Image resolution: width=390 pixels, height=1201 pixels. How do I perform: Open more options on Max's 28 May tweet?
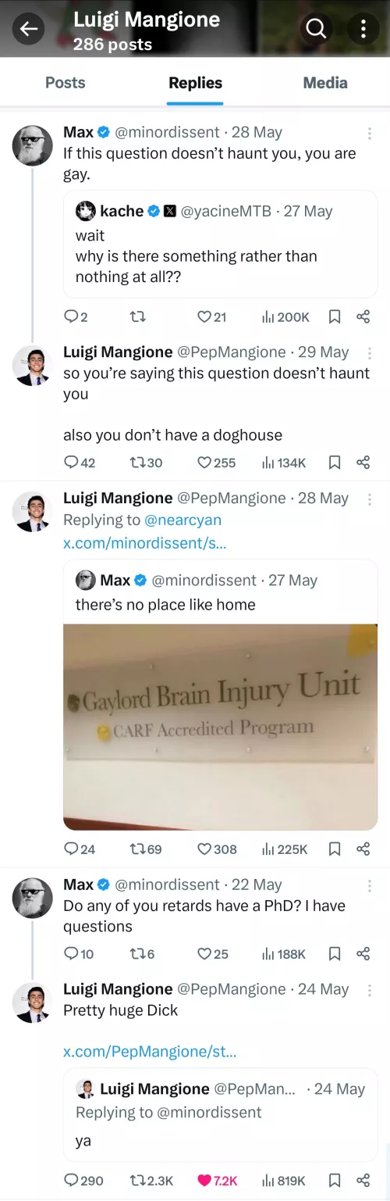tap(370, 134)
